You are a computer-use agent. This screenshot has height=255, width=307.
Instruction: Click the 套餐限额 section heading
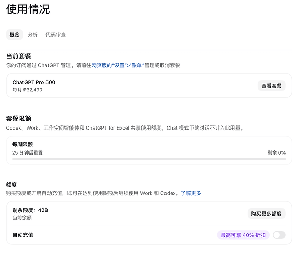(18, 118)
